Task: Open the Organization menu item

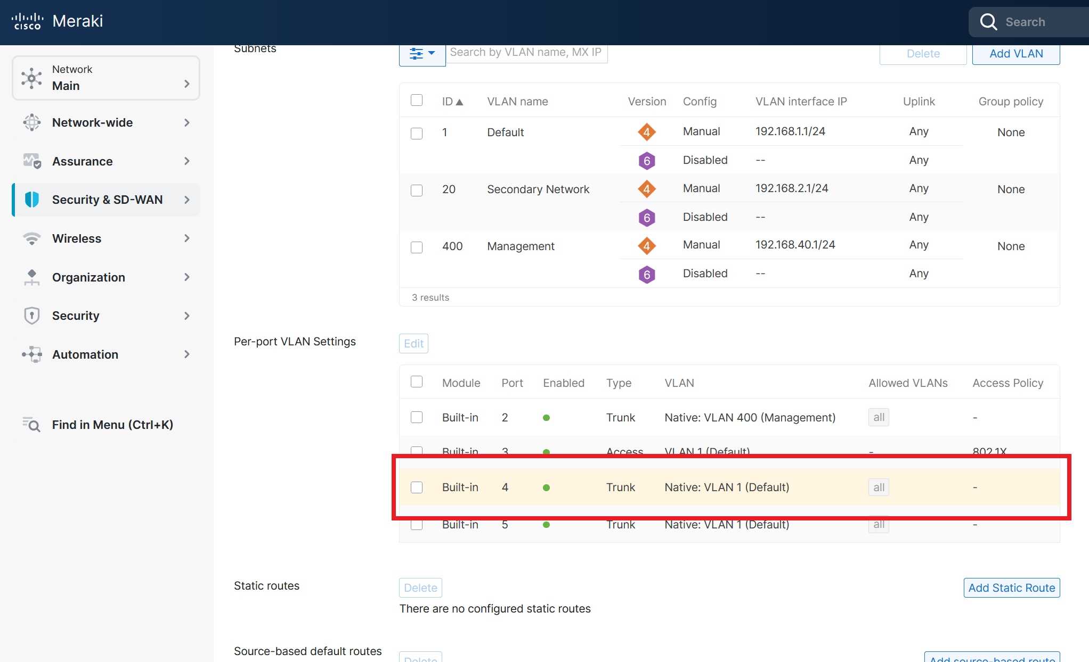Action: pyautogui.click(x=106, y=277)
